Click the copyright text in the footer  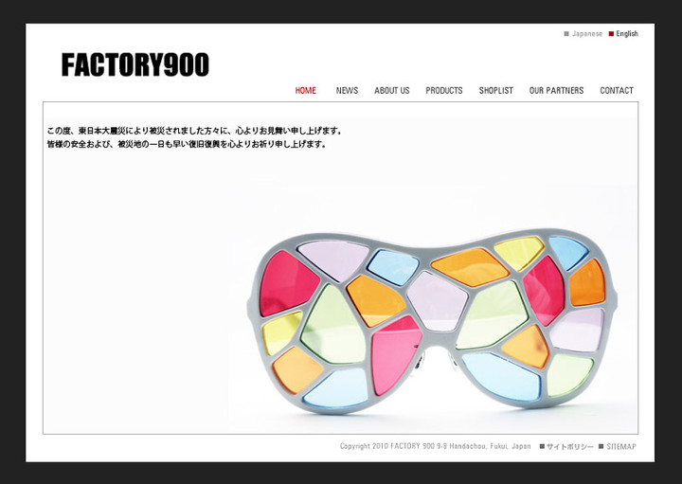coord(435,446)
